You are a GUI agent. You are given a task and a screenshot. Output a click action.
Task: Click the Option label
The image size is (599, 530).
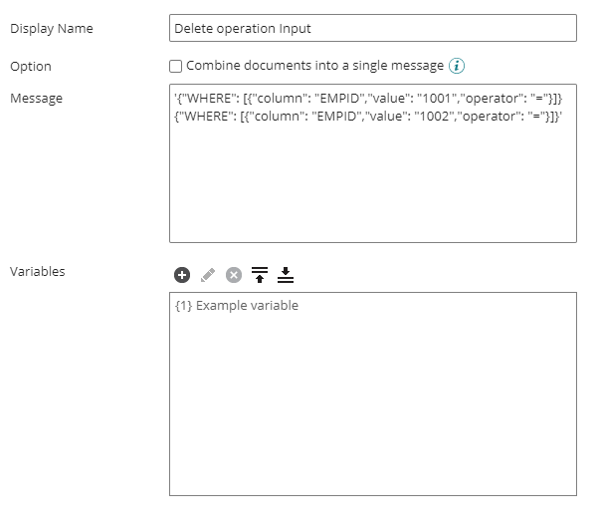31,67
